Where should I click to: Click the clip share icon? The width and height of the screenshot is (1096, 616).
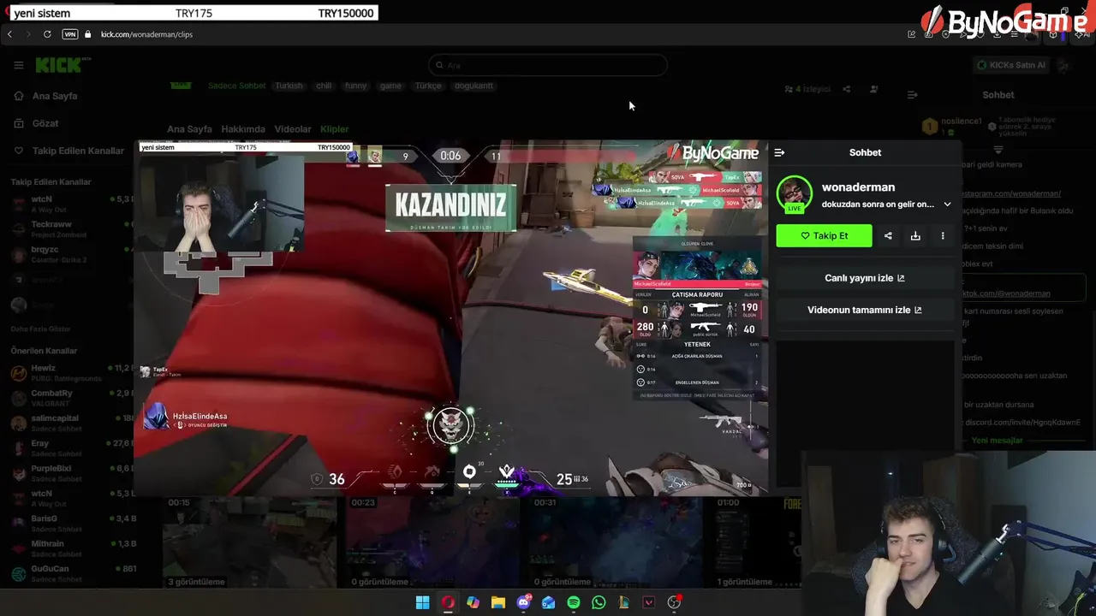coord(888,236)
